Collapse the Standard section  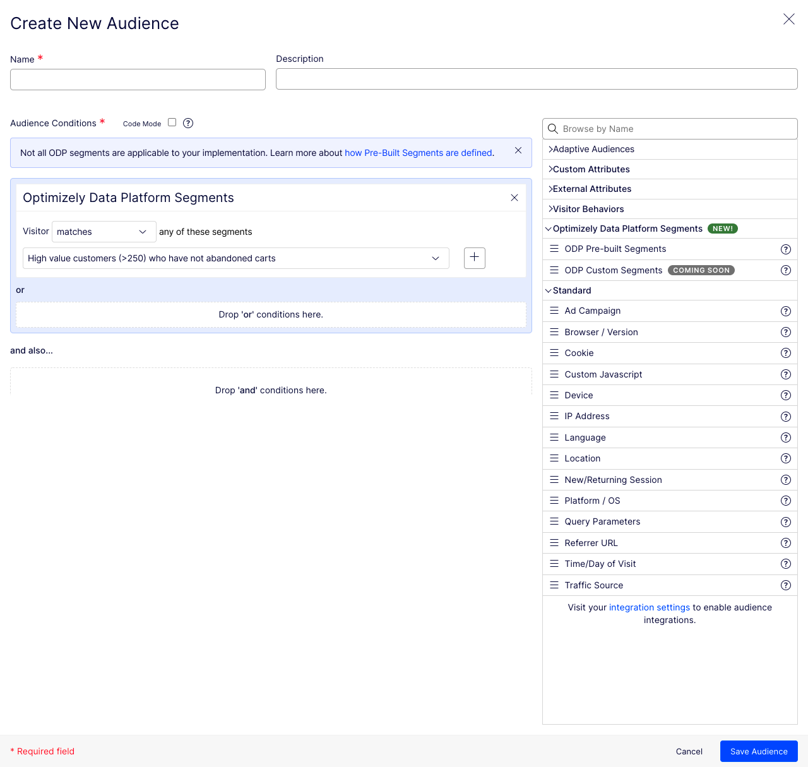click(x=670, y=290)
